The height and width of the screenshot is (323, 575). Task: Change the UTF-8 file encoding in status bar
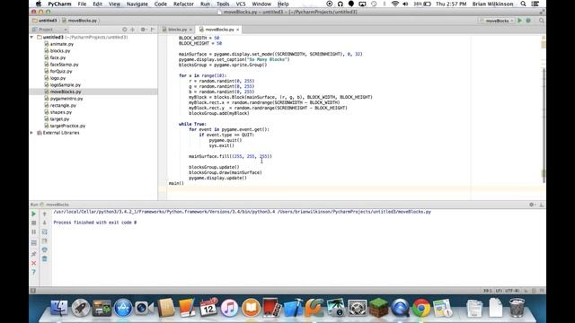(x=512, y=291)
